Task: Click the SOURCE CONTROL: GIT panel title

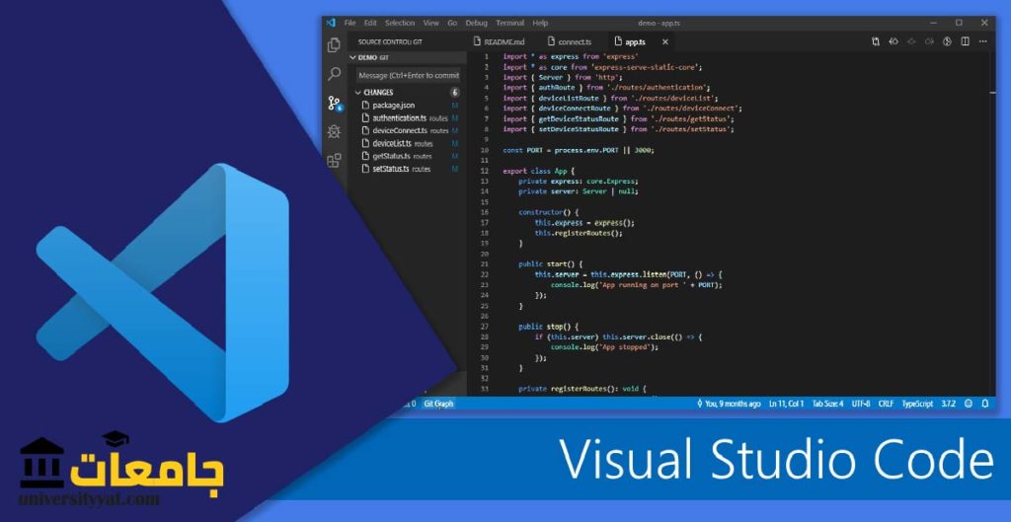Action: click(390, 41)
